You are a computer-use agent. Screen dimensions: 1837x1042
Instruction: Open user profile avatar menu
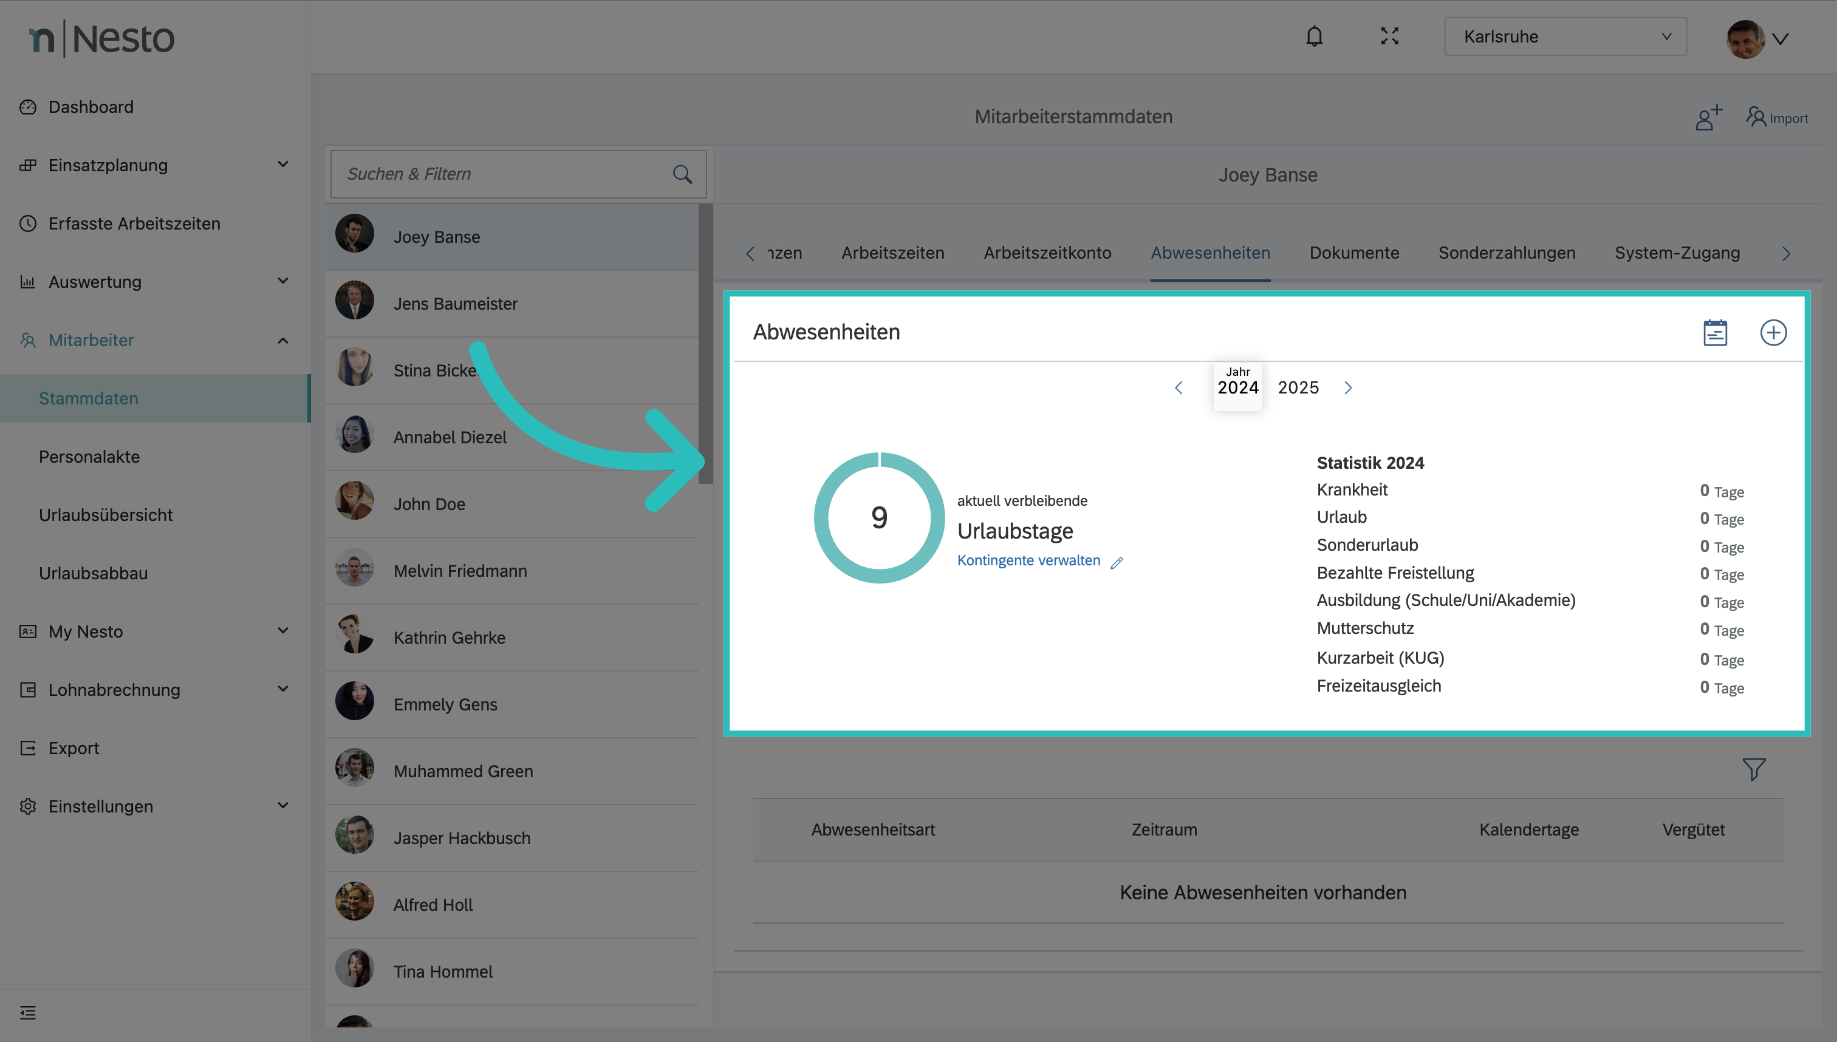click(x=1756, y=39)
